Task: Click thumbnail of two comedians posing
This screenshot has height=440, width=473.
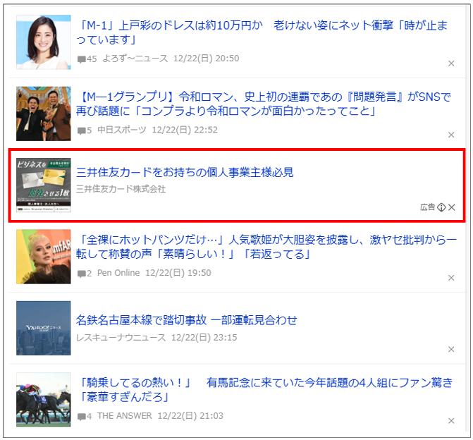Action: pos(44,114)
